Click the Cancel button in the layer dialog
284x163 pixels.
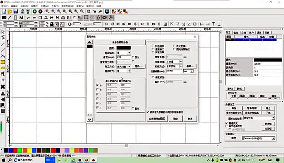(x=190, y=119)
